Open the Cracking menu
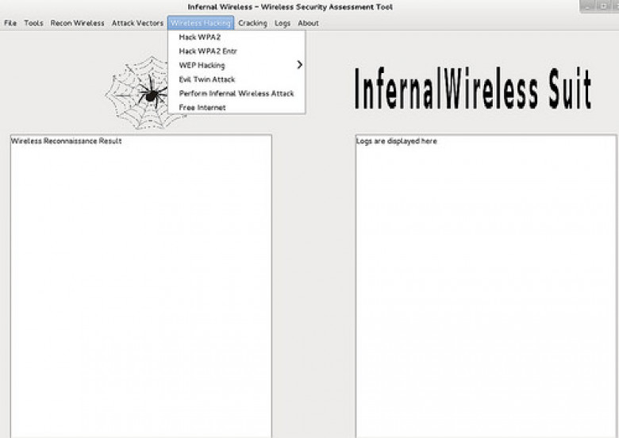 pyautogui.click(x=252, y=23)
